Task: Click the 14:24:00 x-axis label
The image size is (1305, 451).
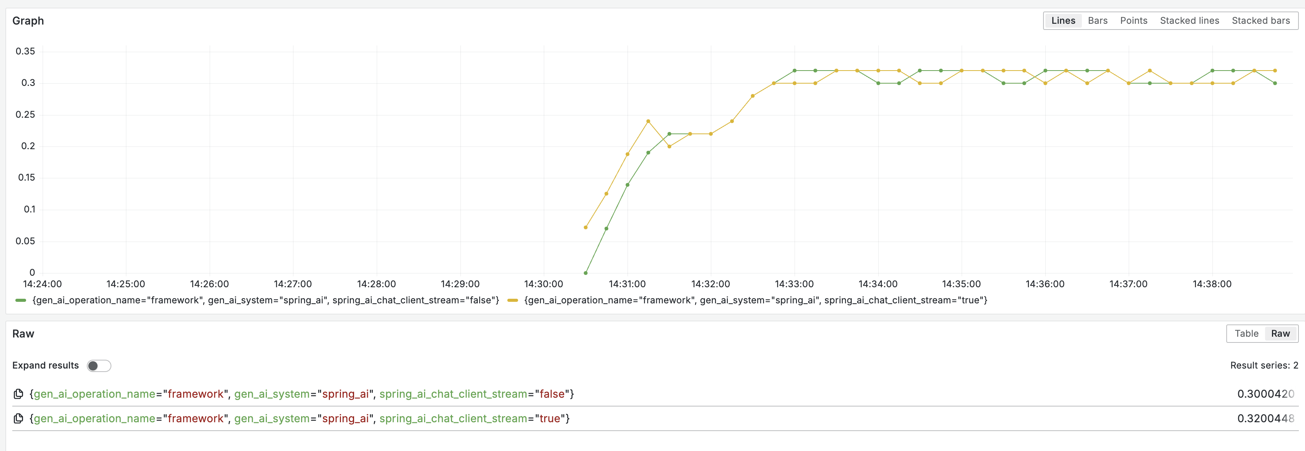Action: [x=42, y=284]
